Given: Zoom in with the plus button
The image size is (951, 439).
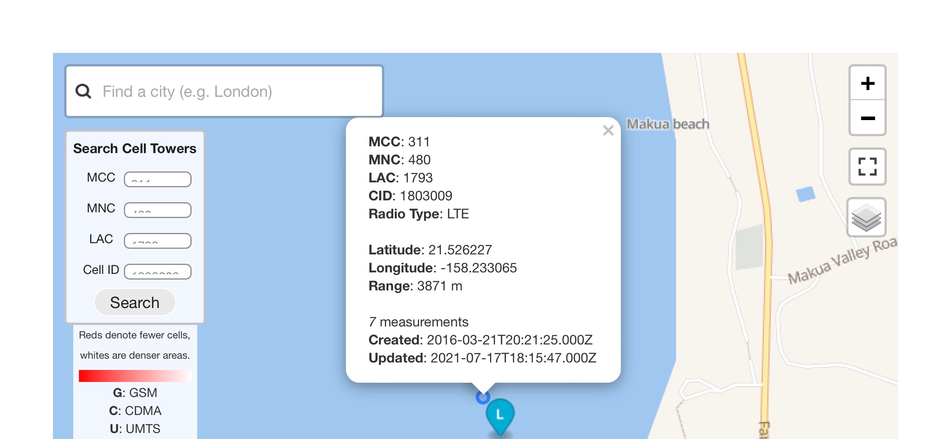Looking at the screenshot, I should point(867,83).
